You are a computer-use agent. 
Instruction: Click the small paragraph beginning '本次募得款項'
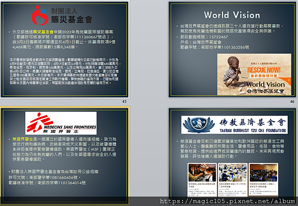tap(65, 71)
